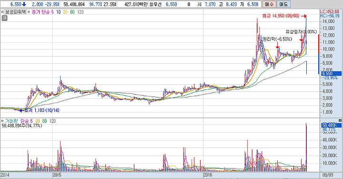Click the low price 6,550 after 저
The width and height of the screenshot is (343, 179).
[x=253, y=4]
